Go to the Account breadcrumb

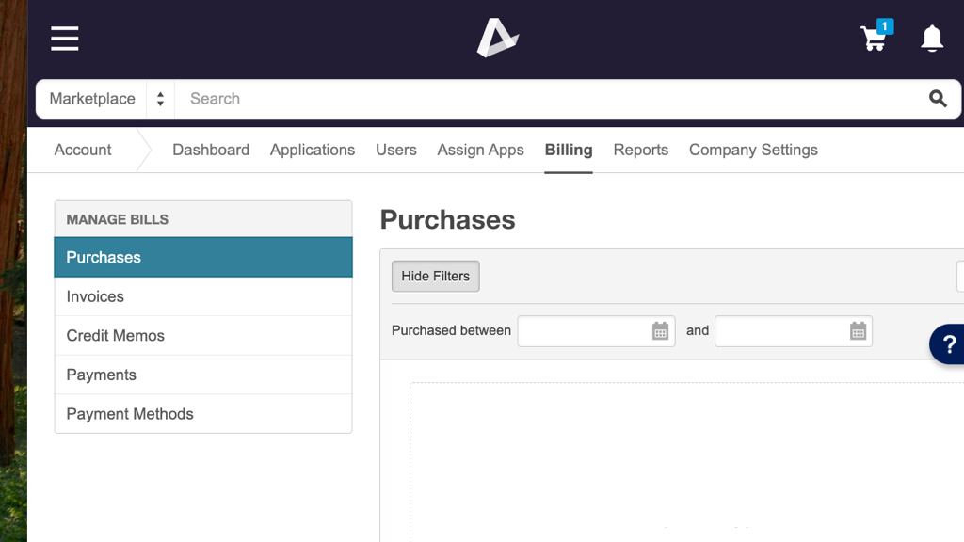(83, 150)
